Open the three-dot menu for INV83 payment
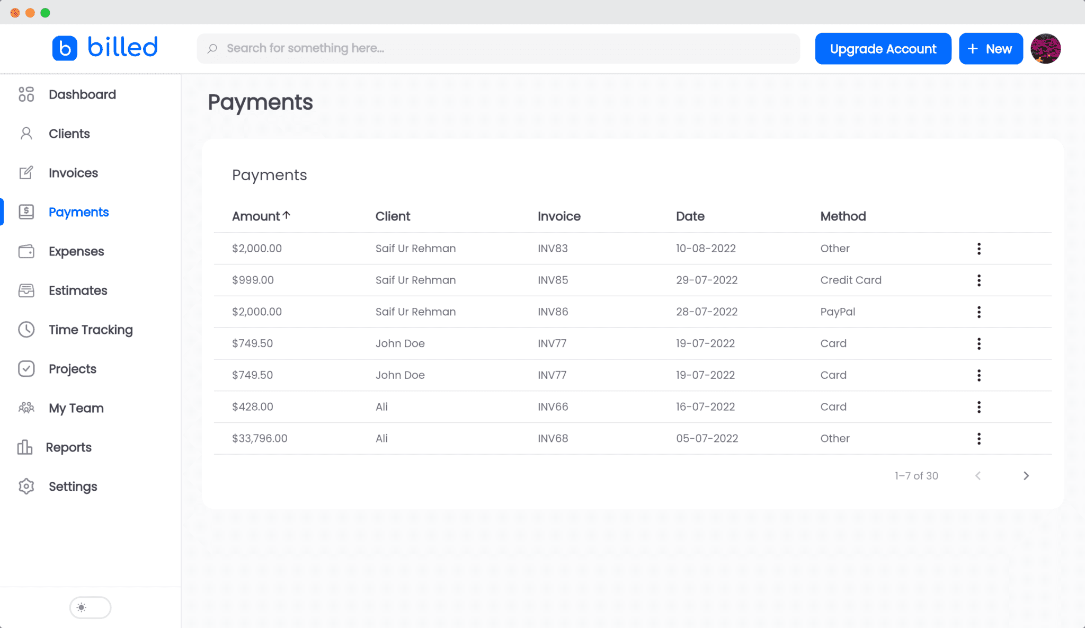The width and height of the screenshot is (1085, 628). 979,248
